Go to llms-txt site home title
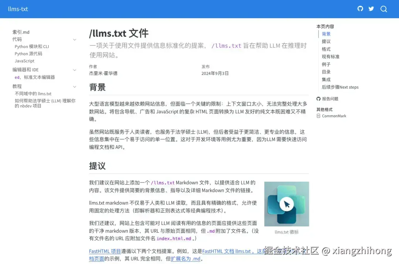The width and height of the screenshot is (399, 264). click(x=18, y=9)
